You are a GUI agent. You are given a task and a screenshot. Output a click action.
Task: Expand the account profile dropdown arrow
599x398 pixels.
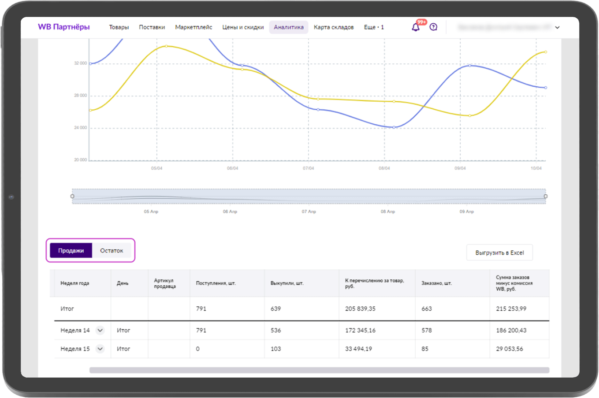pyautogui.click(x=557, y=27)
